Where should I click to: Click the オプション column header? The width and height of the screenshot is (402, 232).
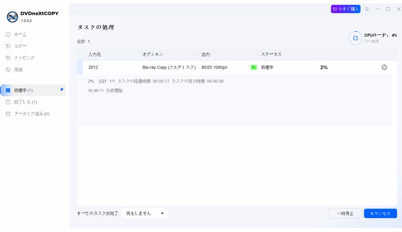point(153,54)
